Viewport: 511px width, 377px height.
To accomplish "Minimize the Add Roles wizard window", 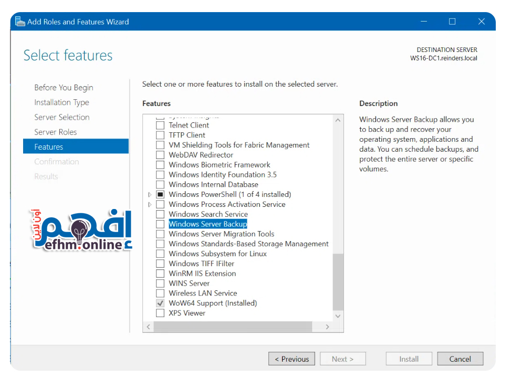I will click(423, 22).
